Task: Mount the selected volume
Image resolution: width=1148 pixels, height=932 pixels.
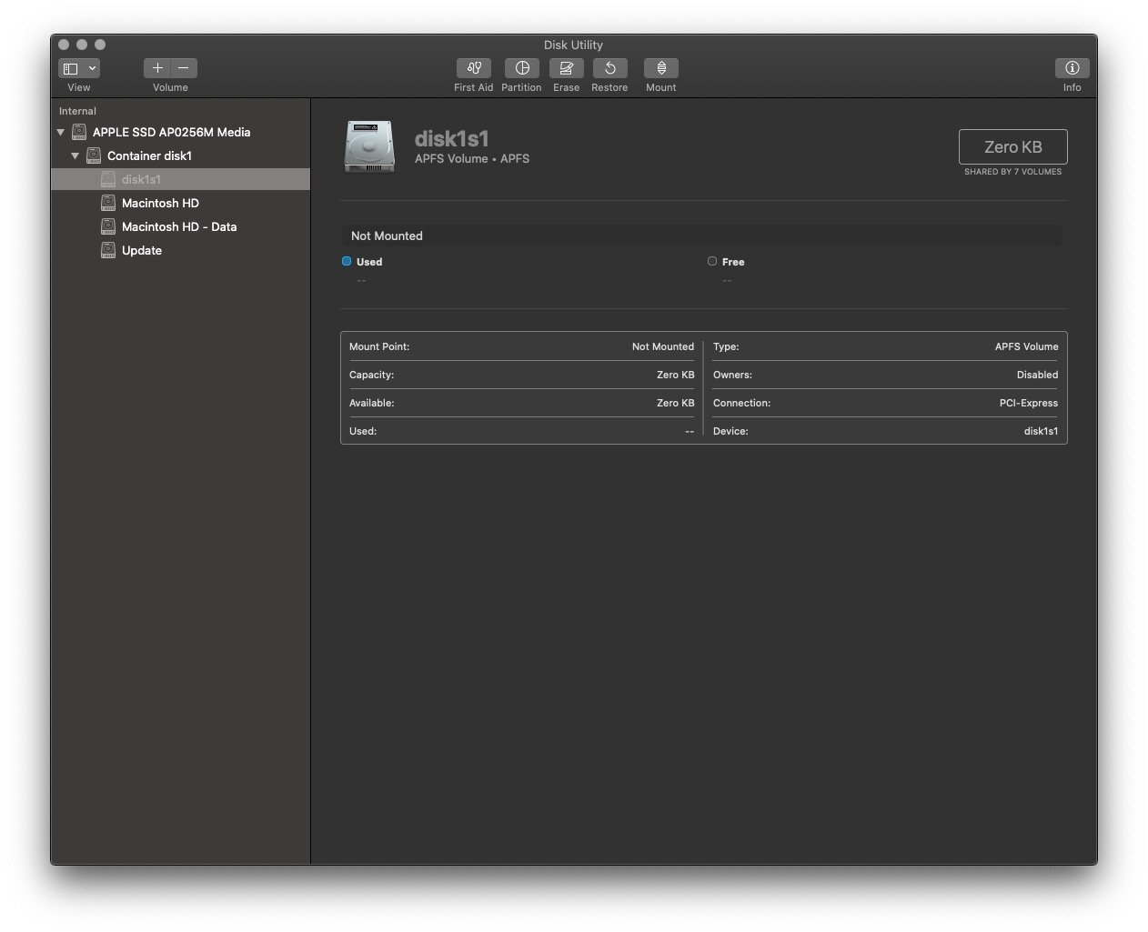Action: 661,68
